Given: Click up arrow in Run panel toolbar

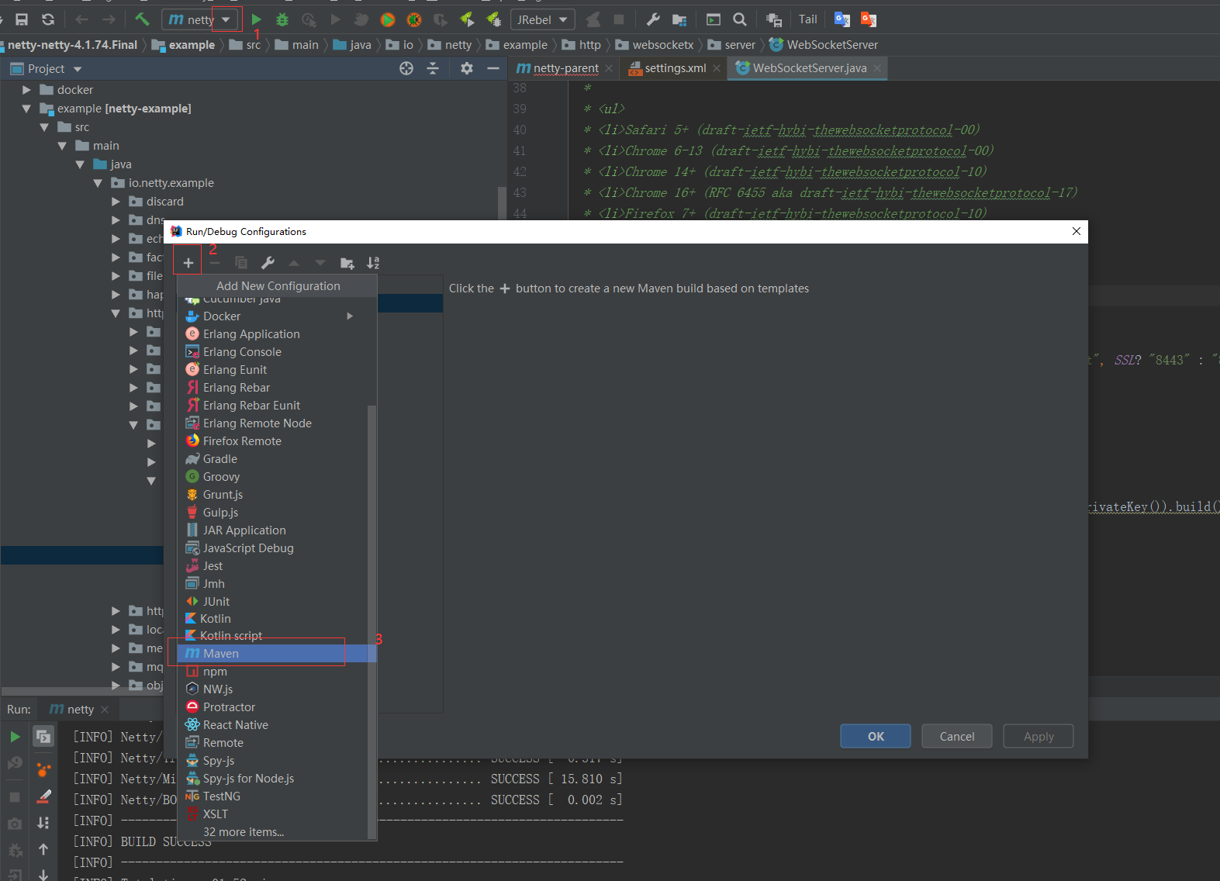Looking at the screenshot, I should (43, 849).
